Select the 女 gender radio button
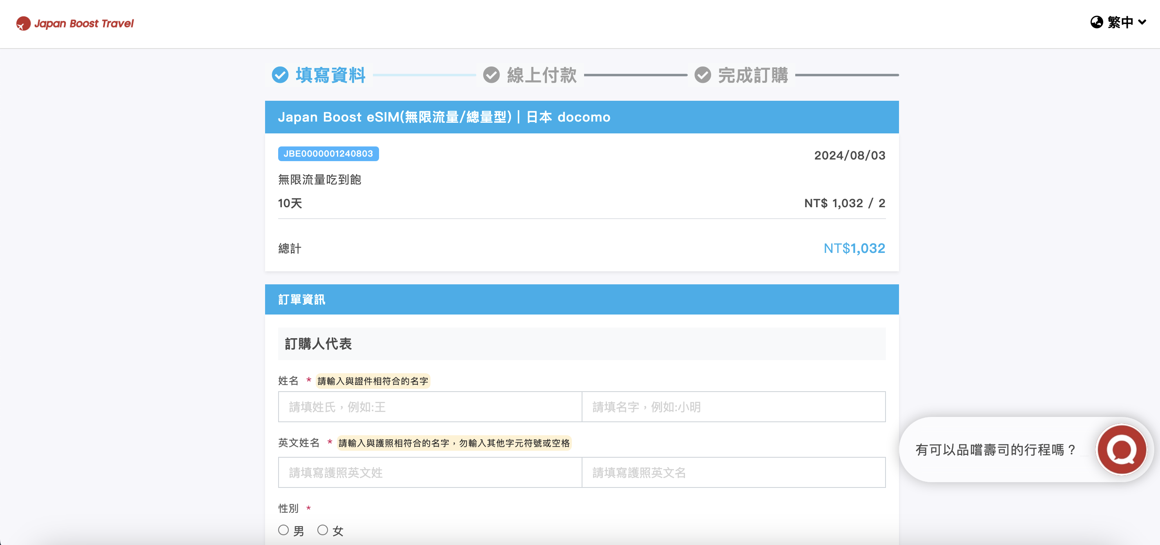1160x545 pixels. 322,530
